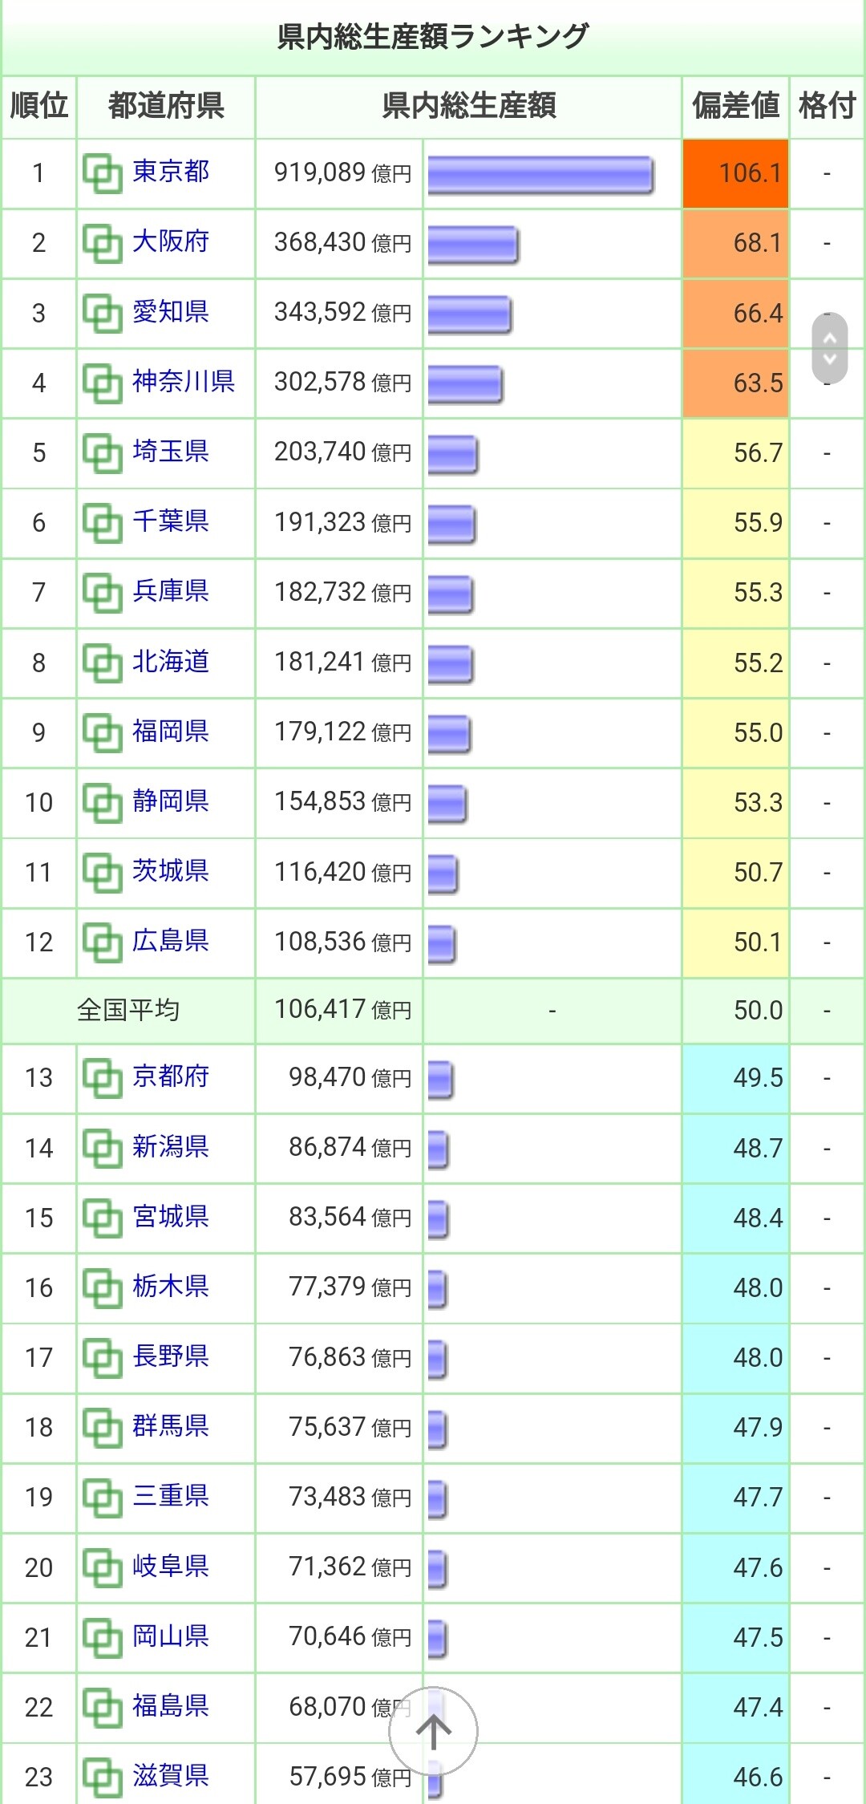
Task: Click the gray scroll handle with arrows
Action: (829, 348)
